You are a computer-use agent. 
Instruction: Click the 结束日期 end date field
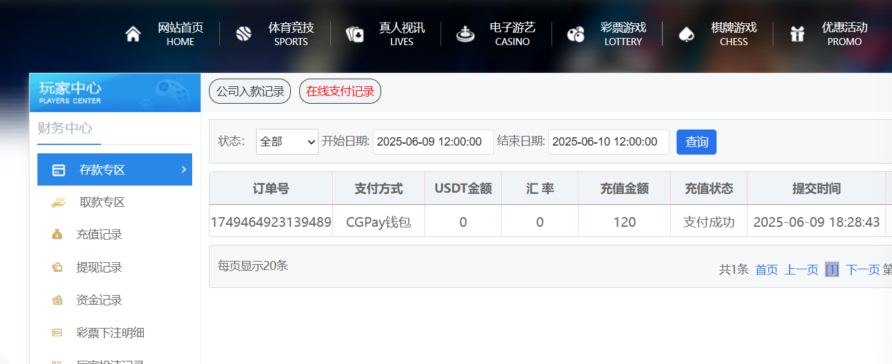[608, 142]
